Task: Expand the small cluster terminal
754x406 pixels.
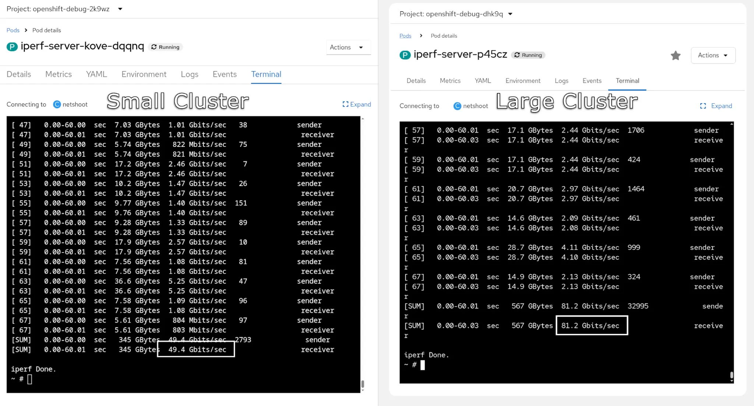Action: (x=356, y=105)
